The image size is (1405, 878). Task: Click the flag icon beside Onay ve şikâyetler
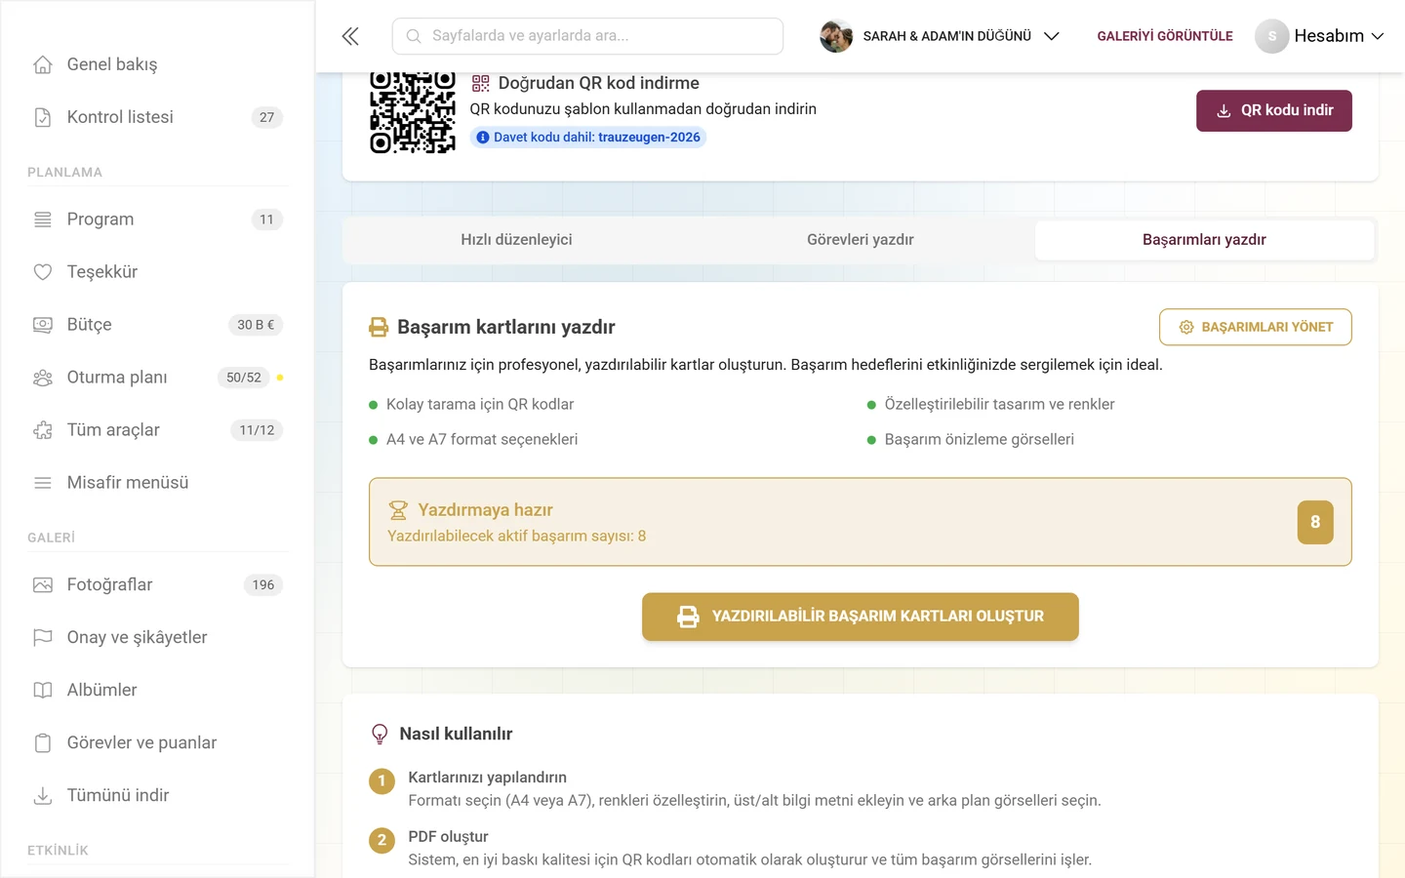(x=43, y=638)
